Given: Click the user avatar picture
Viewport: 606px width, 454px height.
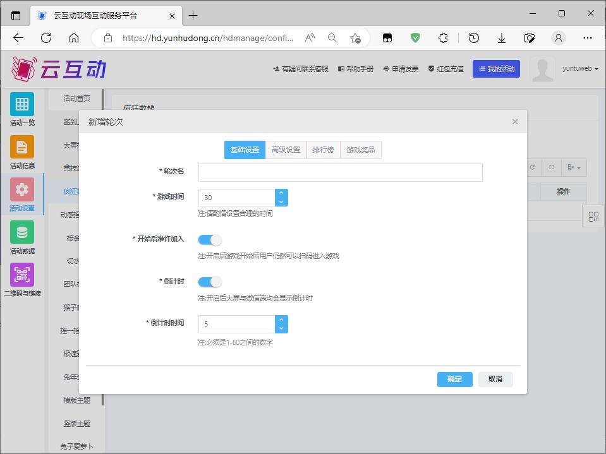Looking at the screenshot, I should (542, 69).
